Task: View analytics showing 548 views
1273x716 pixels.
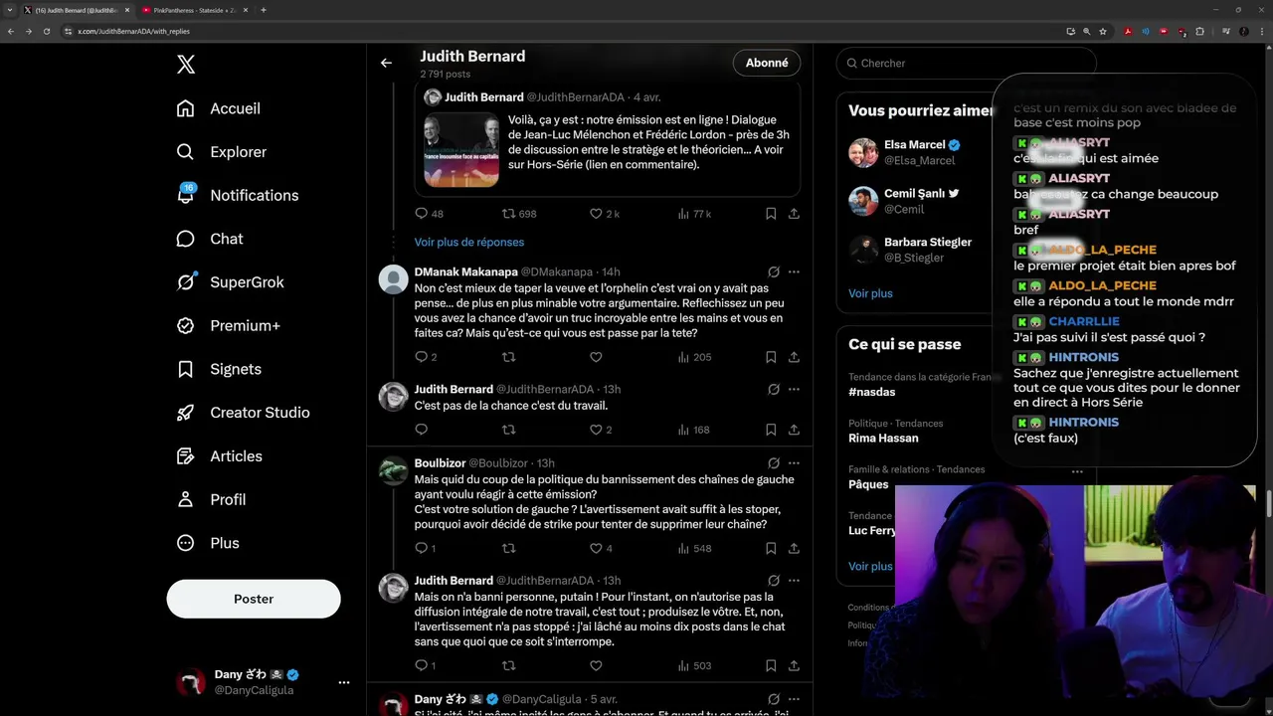Action: tap(694, 548)
